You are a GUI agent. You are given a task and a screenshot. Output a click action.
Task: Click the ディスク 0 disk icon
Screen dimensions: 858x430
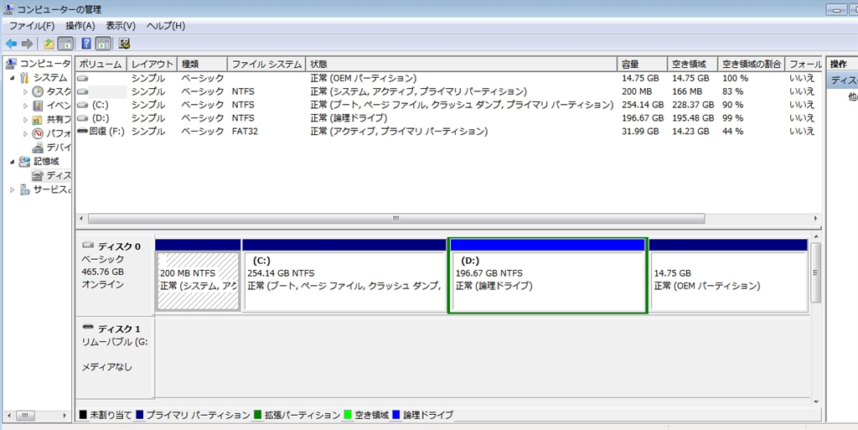(x=87, y=246)
